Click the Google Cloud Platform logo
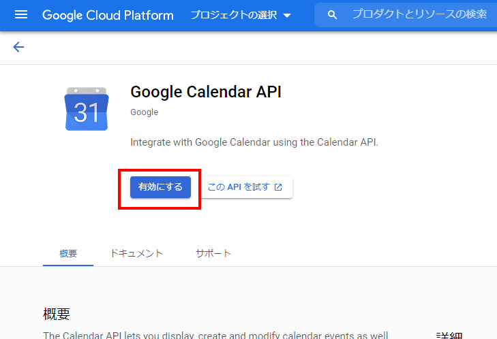The height and width of the screenshot is (339, 497). click(108, 15)
